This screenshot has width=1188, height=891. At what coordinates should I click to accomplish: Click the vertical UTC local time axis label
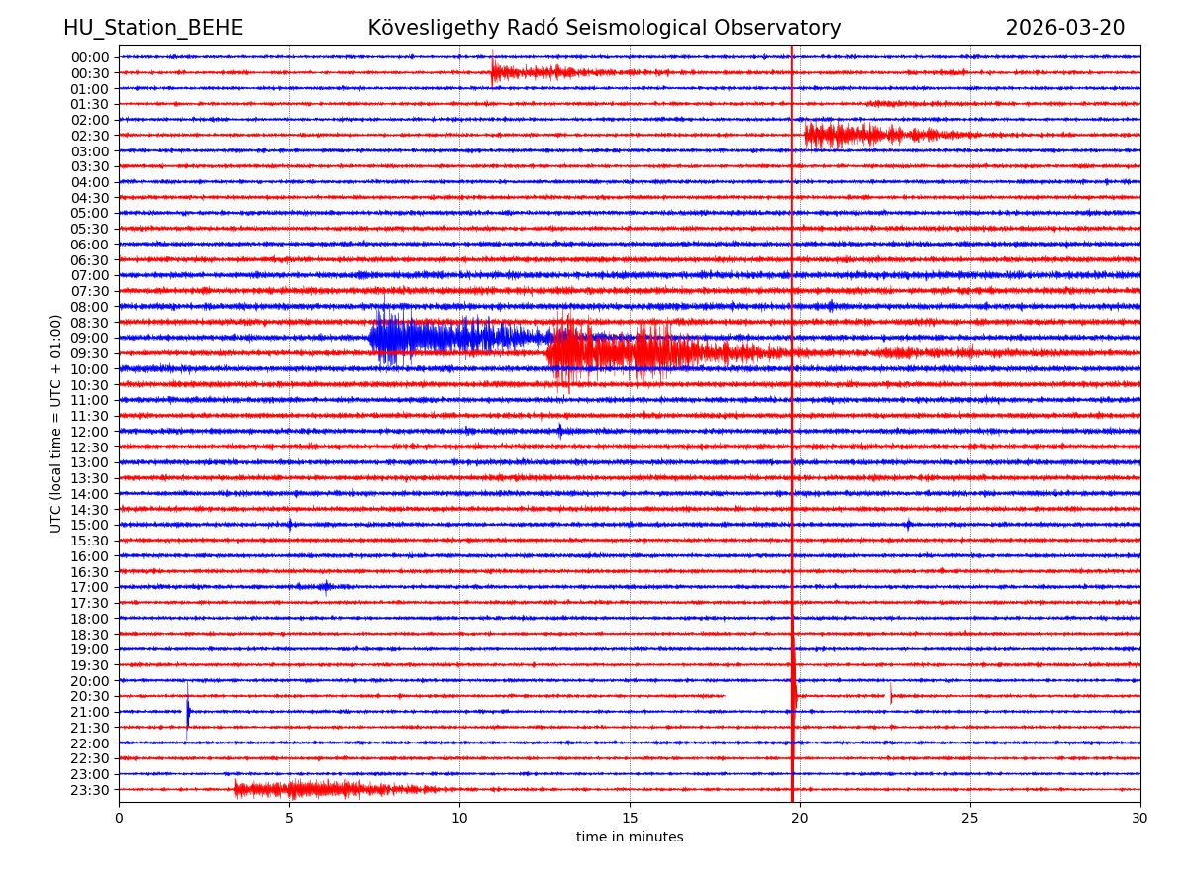point(56,423)
